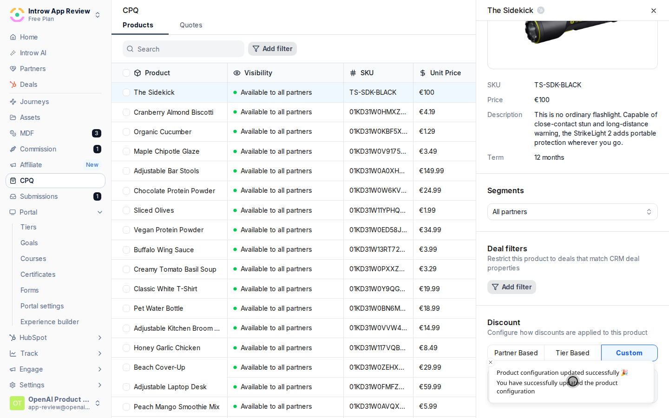
Task: Click the Introw AI sparkle icon
Action: pos(13,53)
